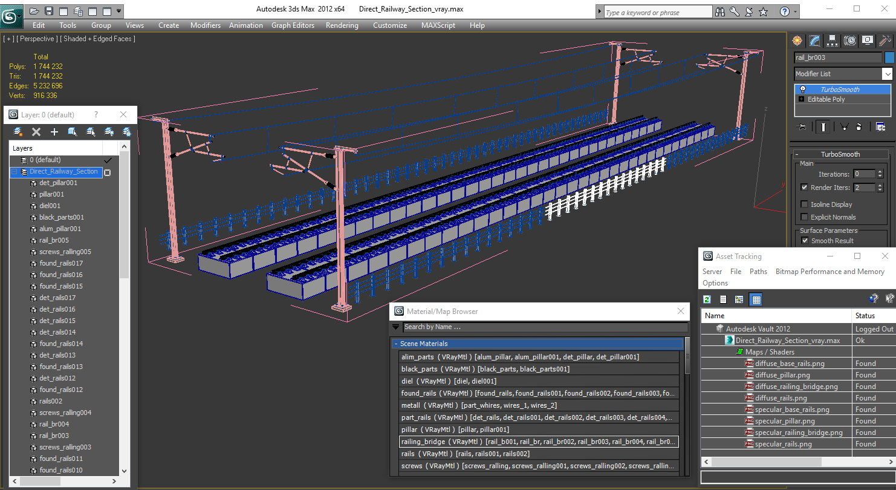Open the Utilities hammer tab
Viewport: 896px width, 490px height.
click(885, 41)
